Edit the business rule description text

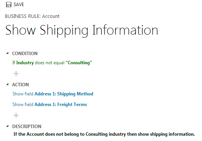(x=104, y=134)
